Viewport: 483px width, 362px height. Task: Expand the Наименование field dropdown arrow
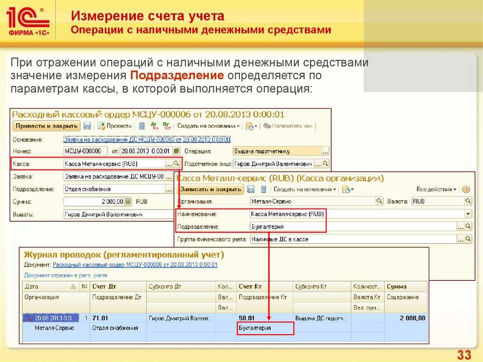click(468, 214)
